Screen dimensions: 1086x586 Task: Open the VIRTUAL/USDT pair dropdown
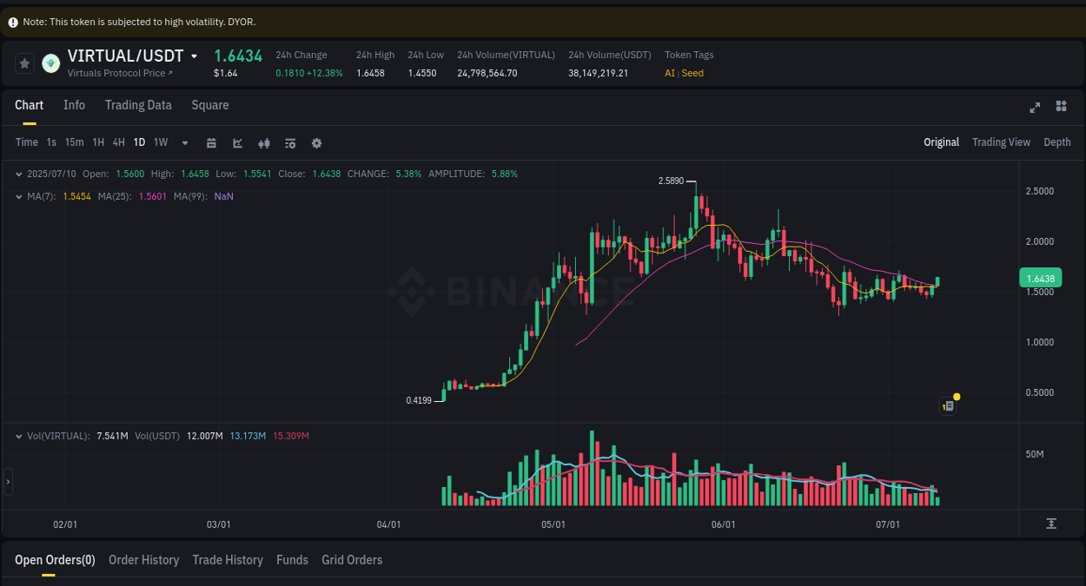click(x=193, y=56)
